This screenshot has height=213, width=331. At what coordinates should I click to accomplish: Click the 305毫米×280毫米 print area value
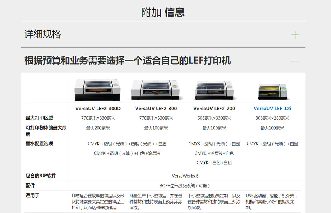tap(272, 118)
